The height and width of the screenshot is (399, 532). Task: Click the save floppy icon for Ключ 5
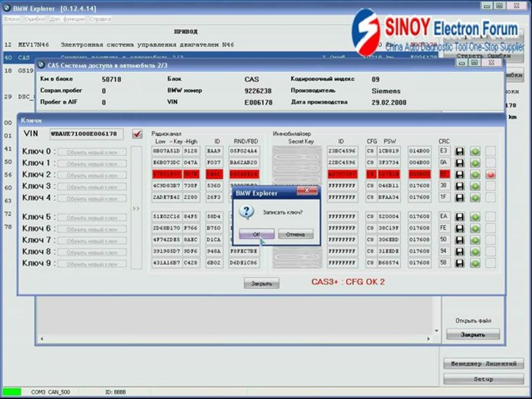459,217
